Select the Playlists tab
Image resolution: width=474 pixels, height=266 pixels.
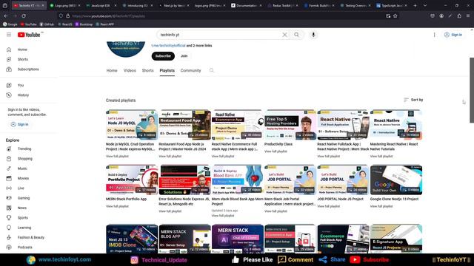click(167, 71)
